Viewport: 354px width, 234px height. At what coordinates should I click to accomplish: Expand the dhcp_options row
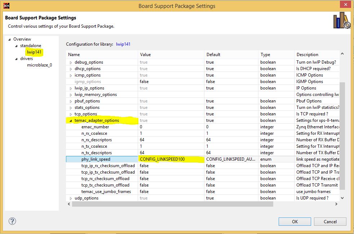point(71,69)
